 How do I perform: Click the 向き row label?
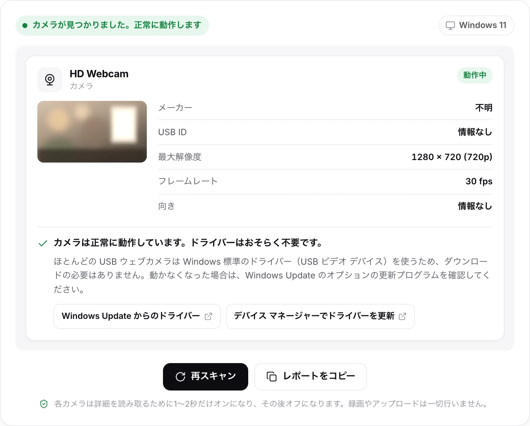pyautogui.click(x=167, y=206)
